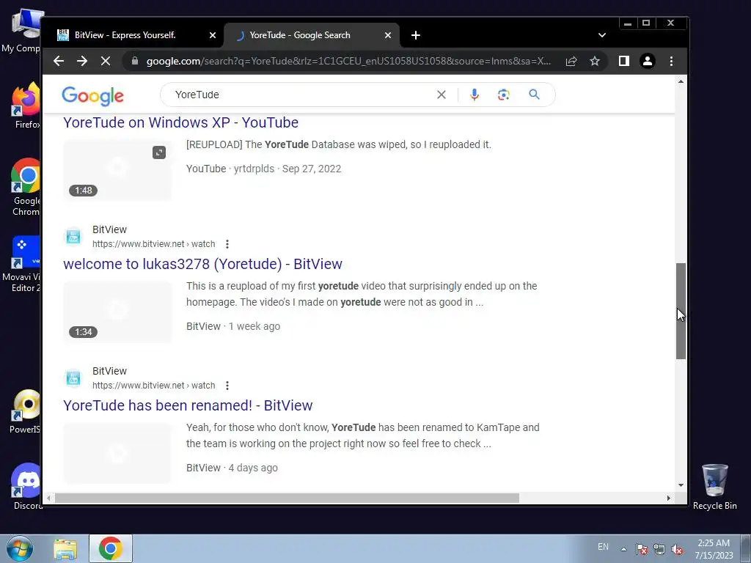
Task: Click the horizontal scrollbar right arrow
Action: pos(669,498)
